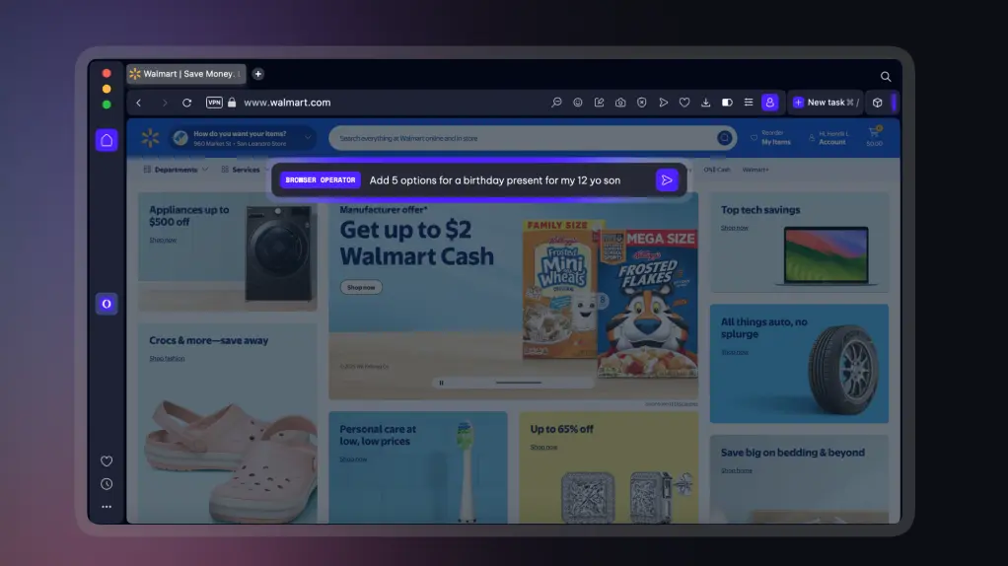Click Shop now under Walmart Cash banner

pos(361,288)
